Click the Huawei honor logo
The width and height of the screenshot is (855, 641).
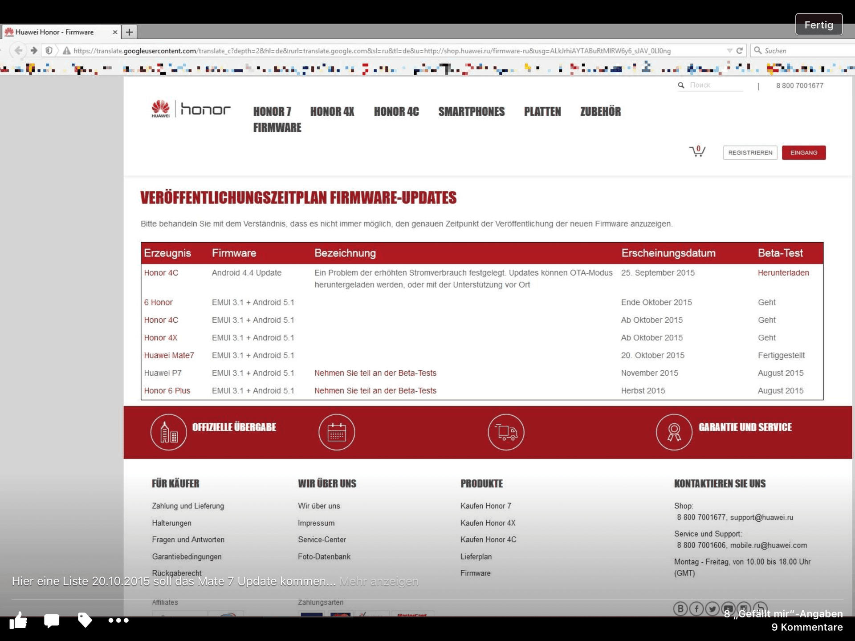click(191, 109)
